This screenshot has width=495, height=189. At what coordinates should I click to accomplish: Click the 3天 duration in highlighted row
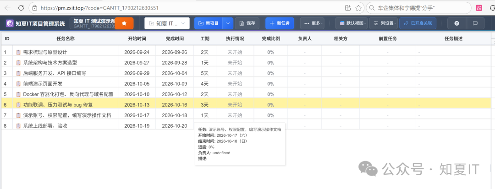[204, 105]
